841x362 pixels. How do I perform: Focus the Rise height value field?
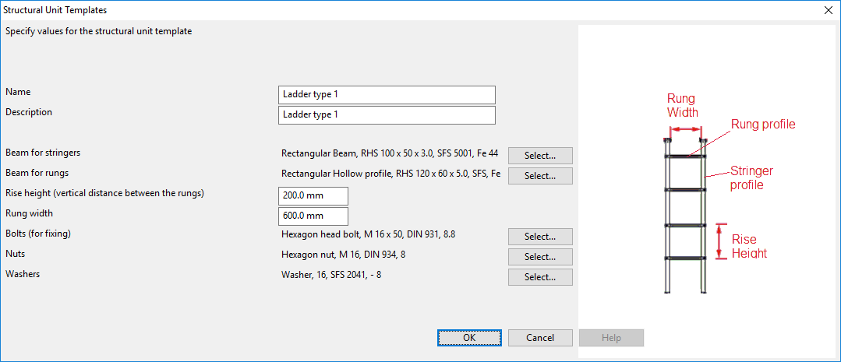click(x=313, y=196)
